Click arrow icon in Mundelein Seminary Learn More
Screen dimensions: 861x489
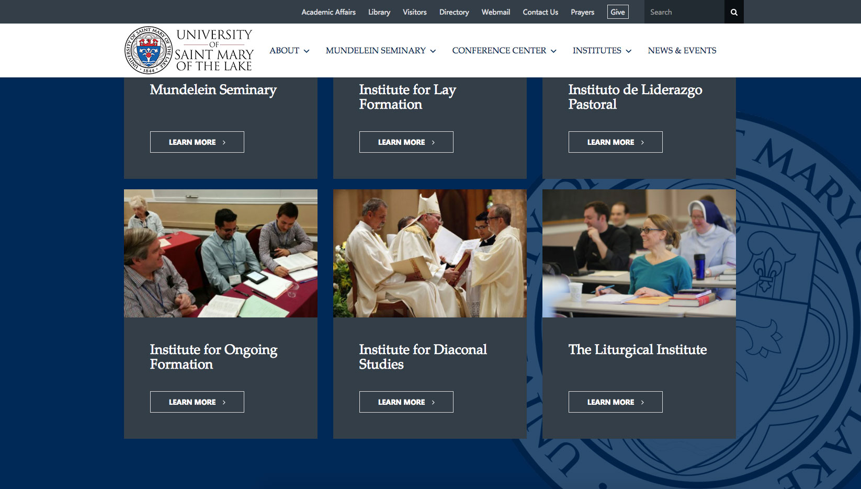click(224, 142)
